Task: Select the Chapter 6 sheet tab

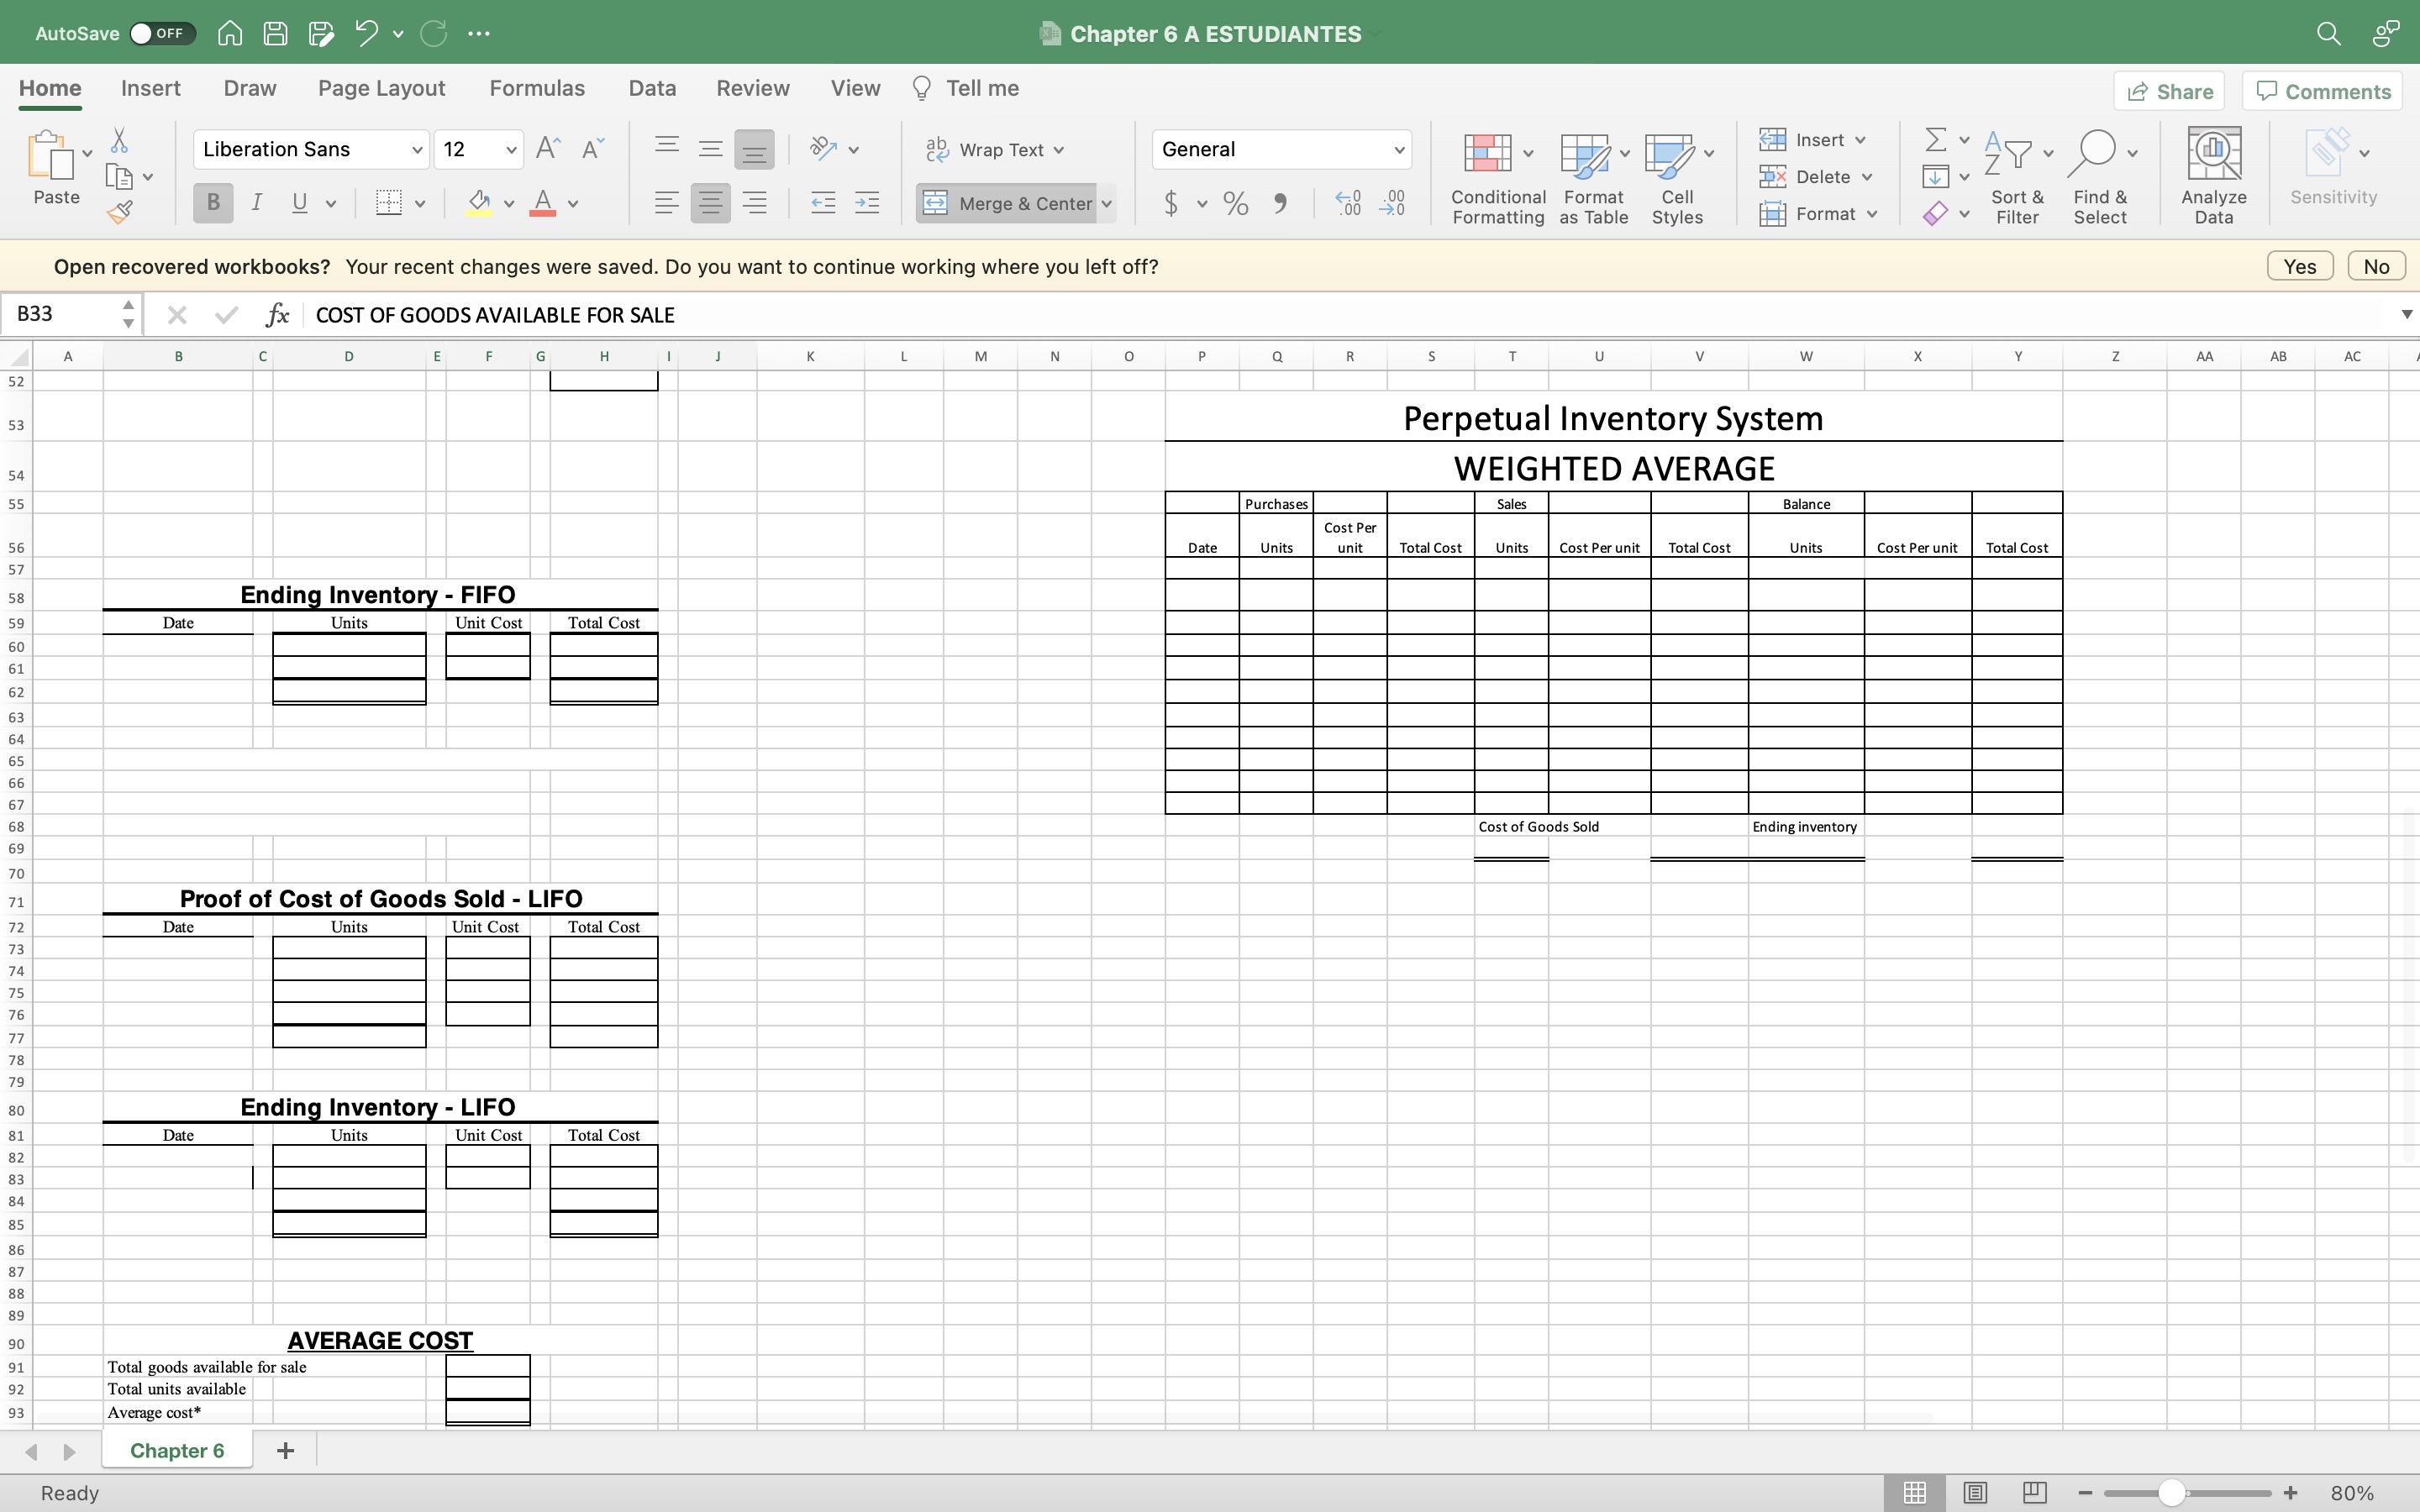Action: (x=177, y=1450)
